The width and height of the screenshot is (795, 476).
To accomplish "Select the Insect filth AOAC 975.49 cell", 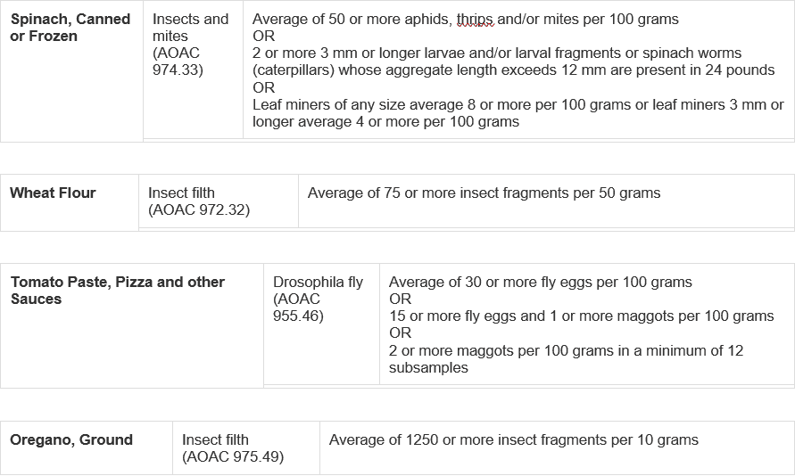I will point(246,448).
